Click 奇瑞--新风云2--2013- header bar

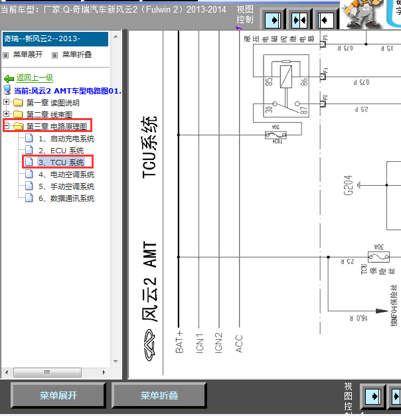click(55, 39)
